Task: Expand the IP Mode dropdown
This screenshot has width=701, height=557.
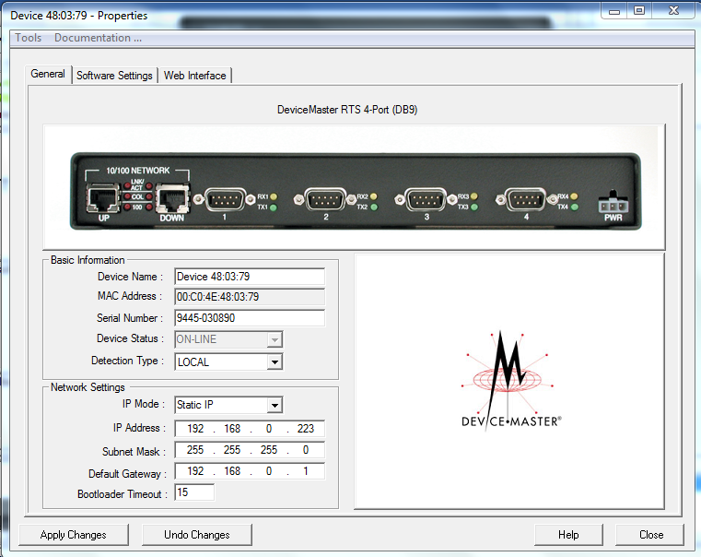Action: coord(275,406)
